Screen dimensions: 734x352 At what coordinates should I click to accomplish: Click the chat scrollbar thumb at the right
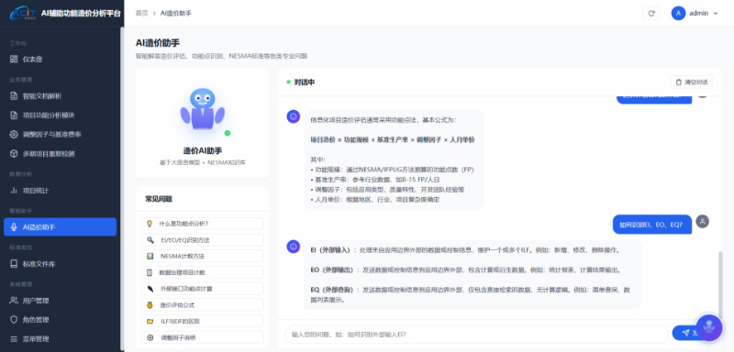pos(720,285)
